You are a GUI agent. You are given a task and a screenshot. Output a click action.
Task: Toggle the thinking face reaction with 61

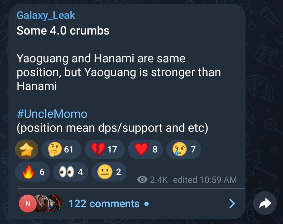click(61, 149)
